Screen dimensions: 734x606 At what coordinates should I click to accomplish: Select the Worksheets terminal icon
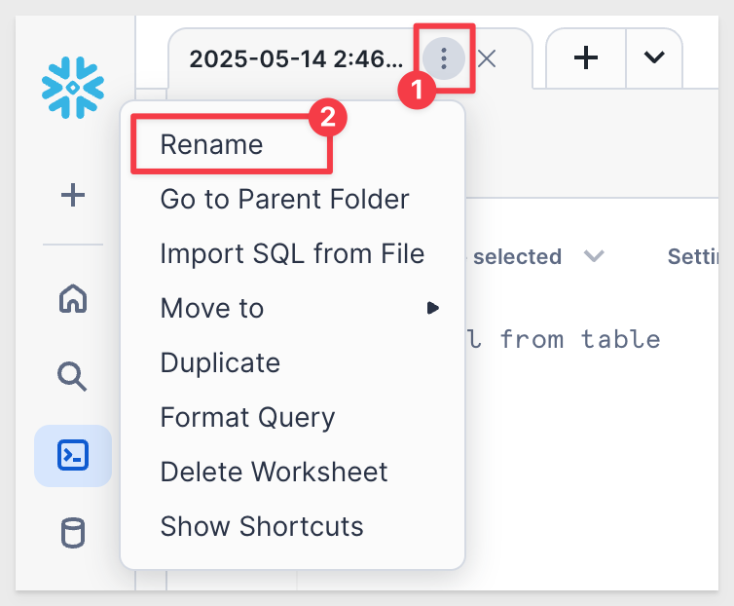point(73,455)
